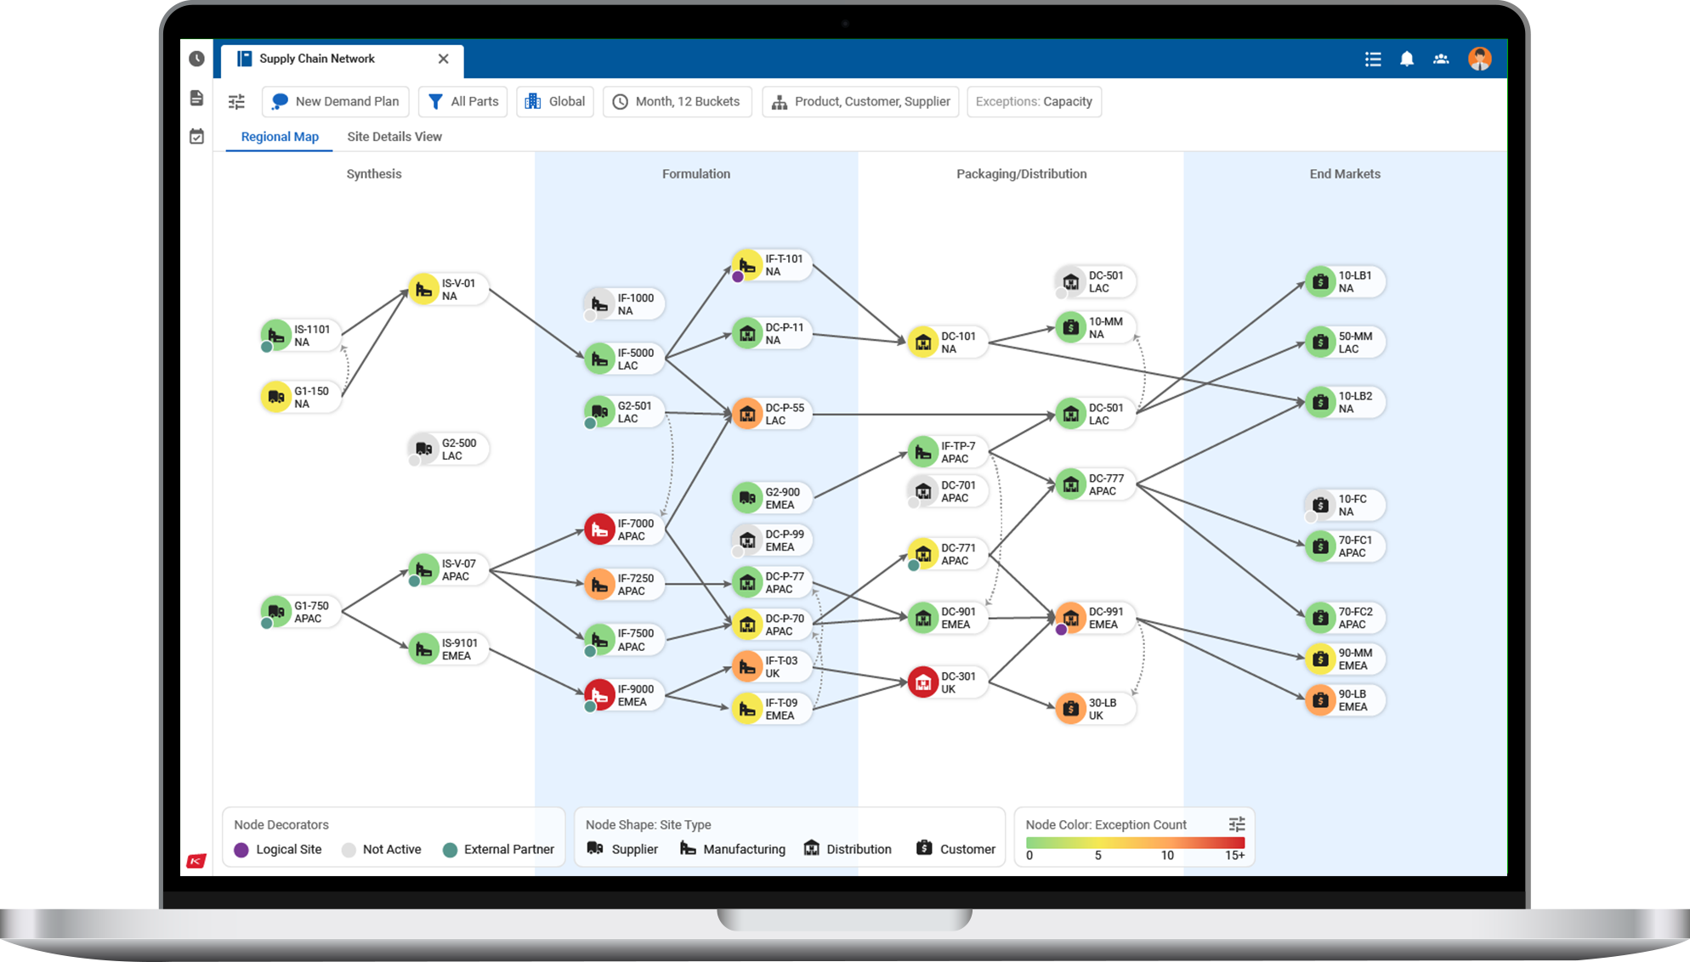Viewport: 1690px width, 962px height.
Task: Open the user profile avatar
Action: point(1479,59)
